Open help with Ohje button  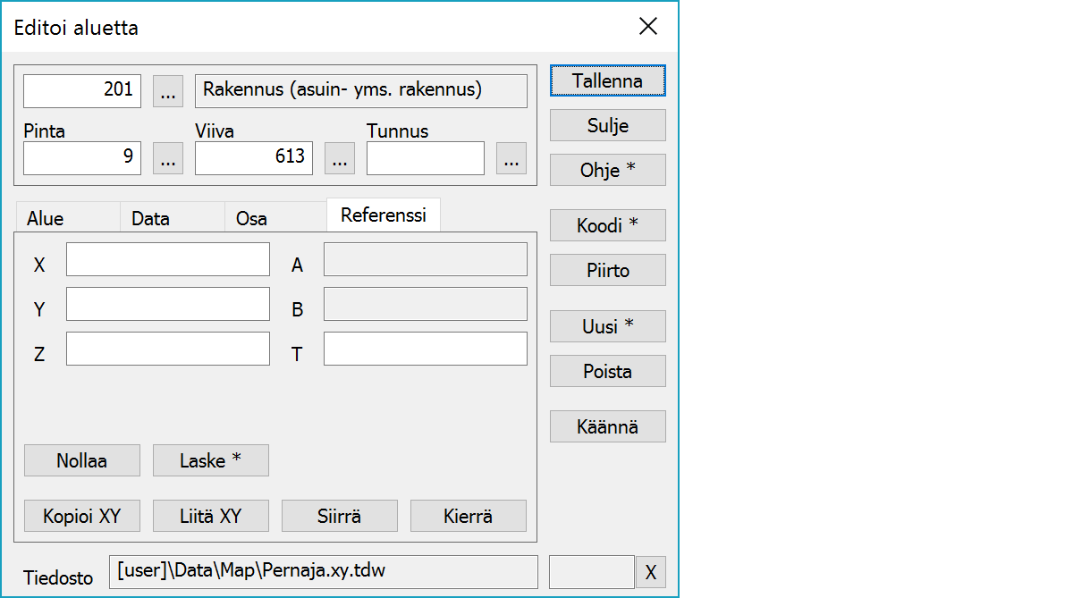607,170
